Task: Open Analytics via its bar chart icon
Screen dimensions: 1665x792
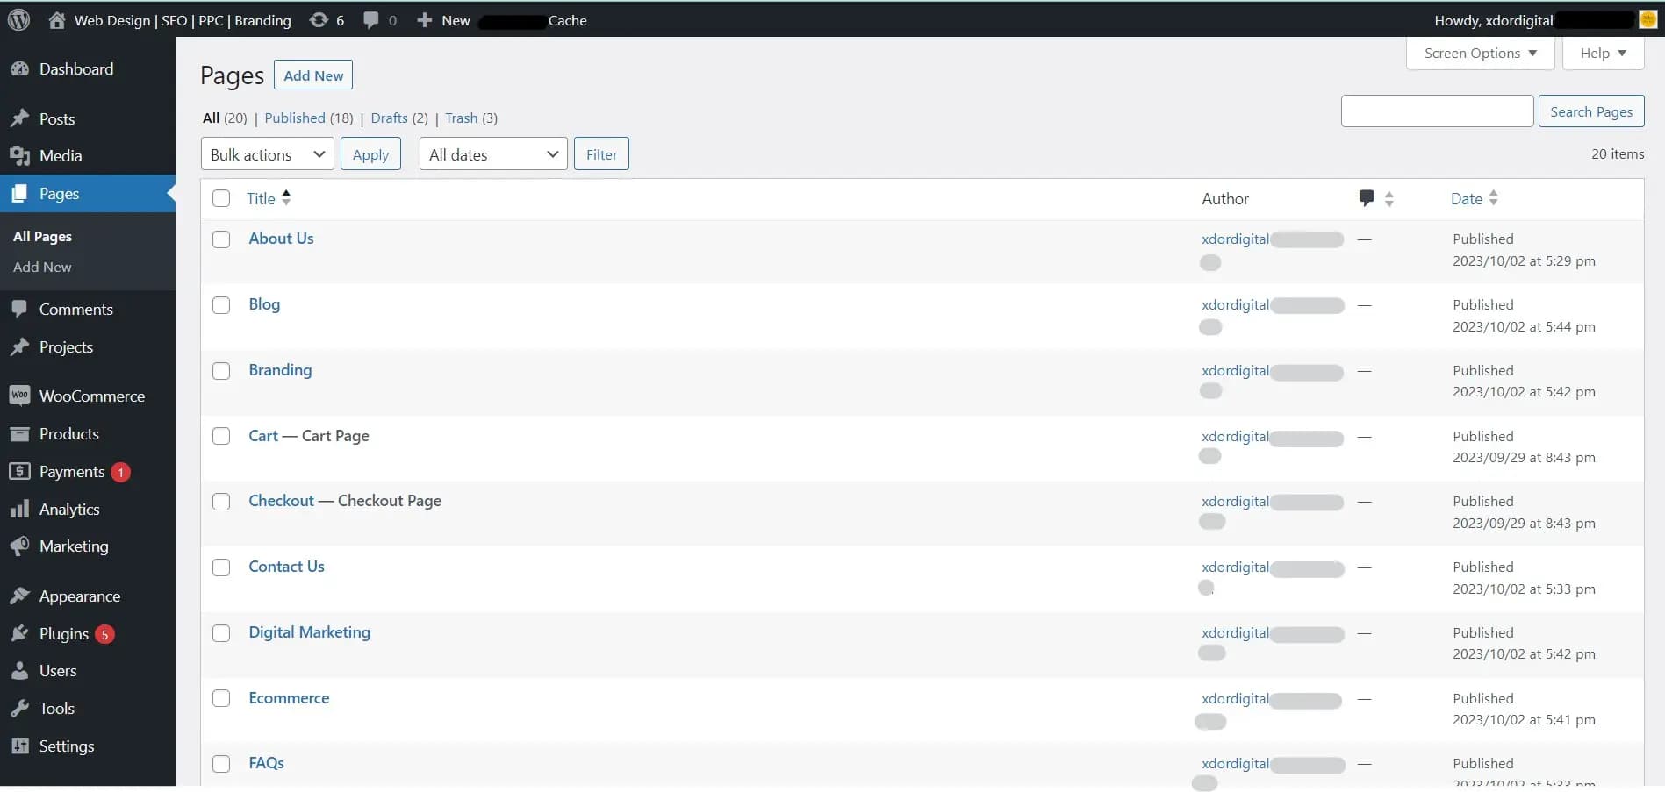Action: [19, 510]
